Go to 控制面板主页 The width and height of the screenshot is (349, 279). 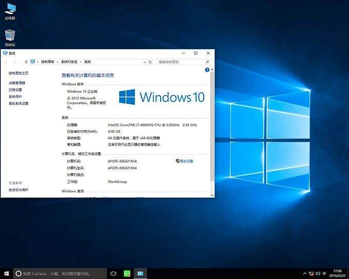coord(18,73)
